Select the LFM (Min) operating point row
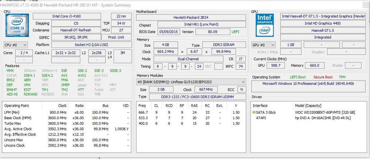The image size is (370, 159). [x=66, y=113]
